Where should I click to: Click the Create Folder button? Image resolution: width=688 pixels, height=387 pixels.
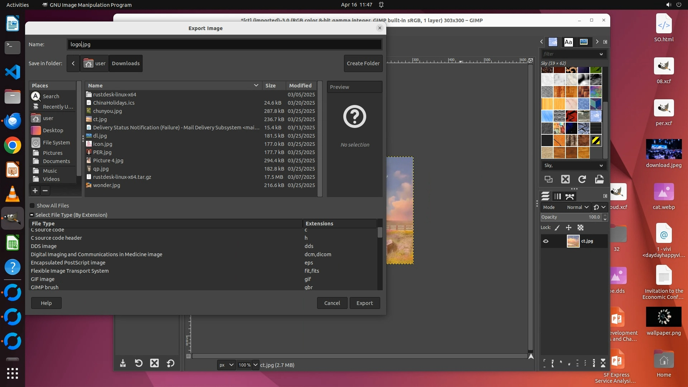point(363,63)
